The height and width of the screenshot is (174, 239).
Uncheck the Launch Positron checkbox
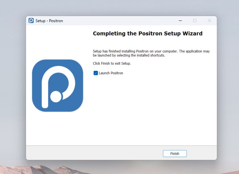pyautogui.click(x=96, y=73)
